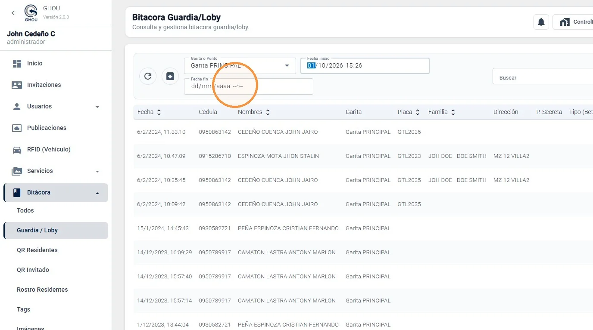The height and width of the screenshot is (330, 593).
Task: Click the Inicio dashboard icon
Action: click(17, 63)
